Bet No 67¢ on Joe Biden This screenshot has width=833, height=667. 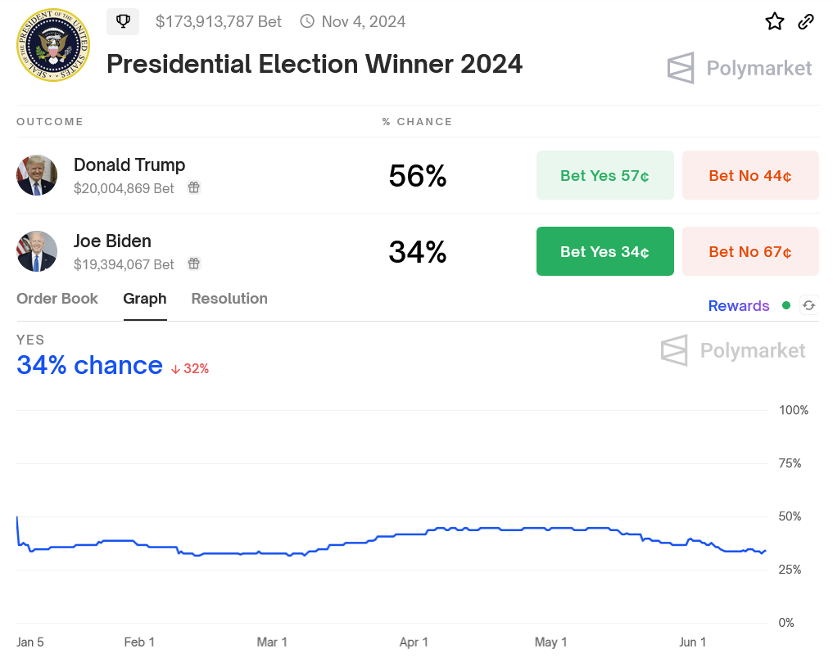pyautogui.click(x=750, y=251)
